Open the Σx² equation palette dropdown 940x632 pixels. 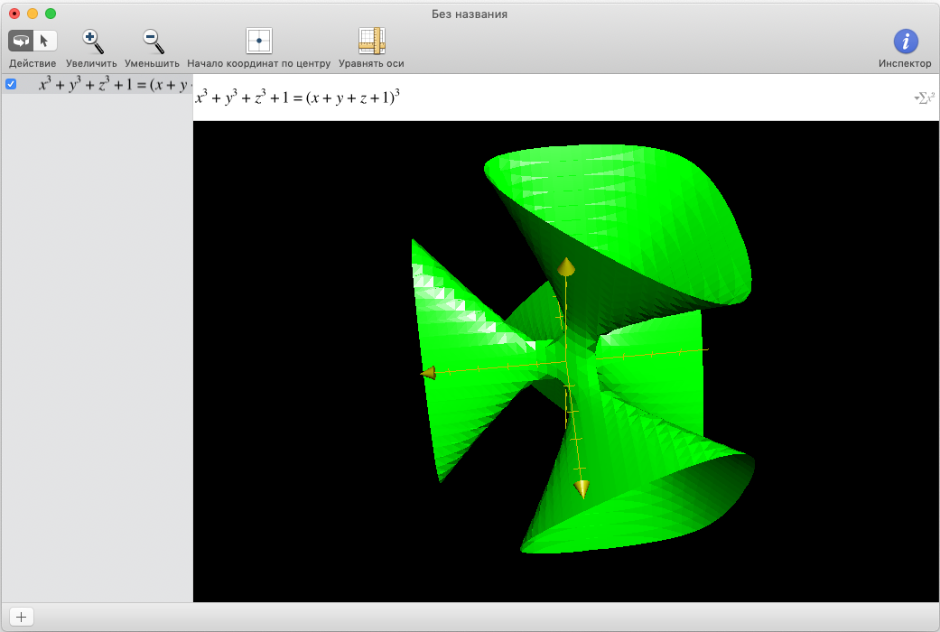coord(924,98)
